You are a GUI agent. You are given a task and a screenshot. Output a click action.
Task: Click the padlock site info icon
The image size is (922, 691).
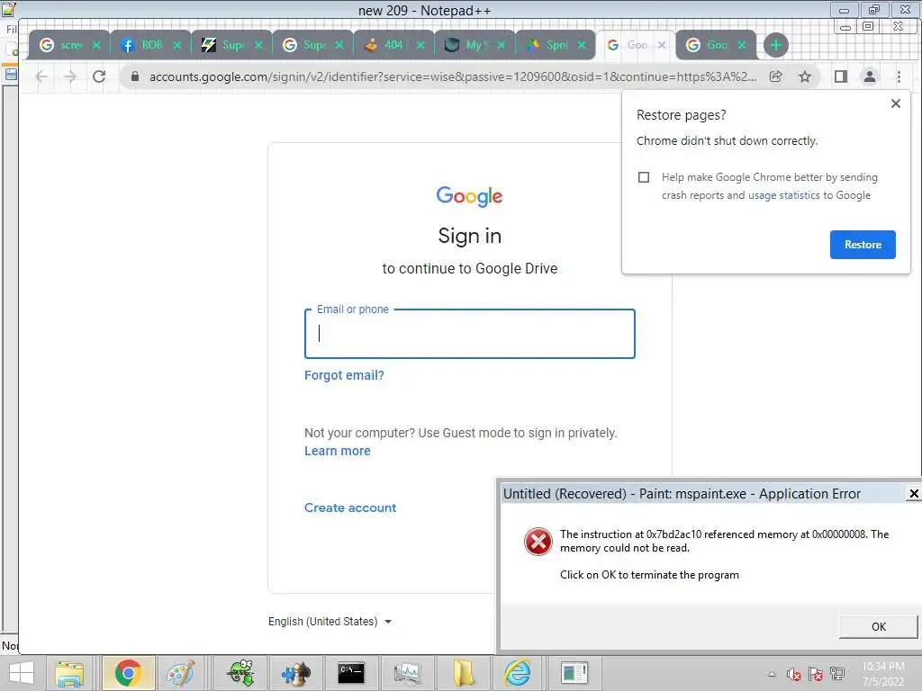135,76
